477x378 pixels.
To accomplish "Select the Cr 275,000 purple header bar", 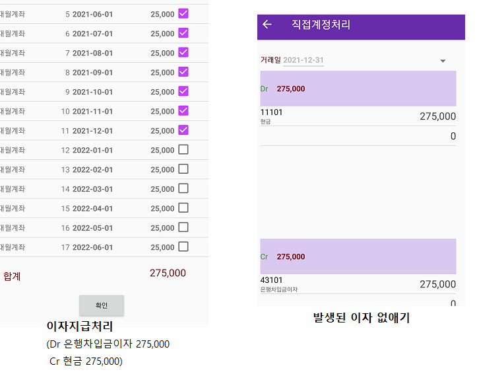I will click(x=358, y=256).
